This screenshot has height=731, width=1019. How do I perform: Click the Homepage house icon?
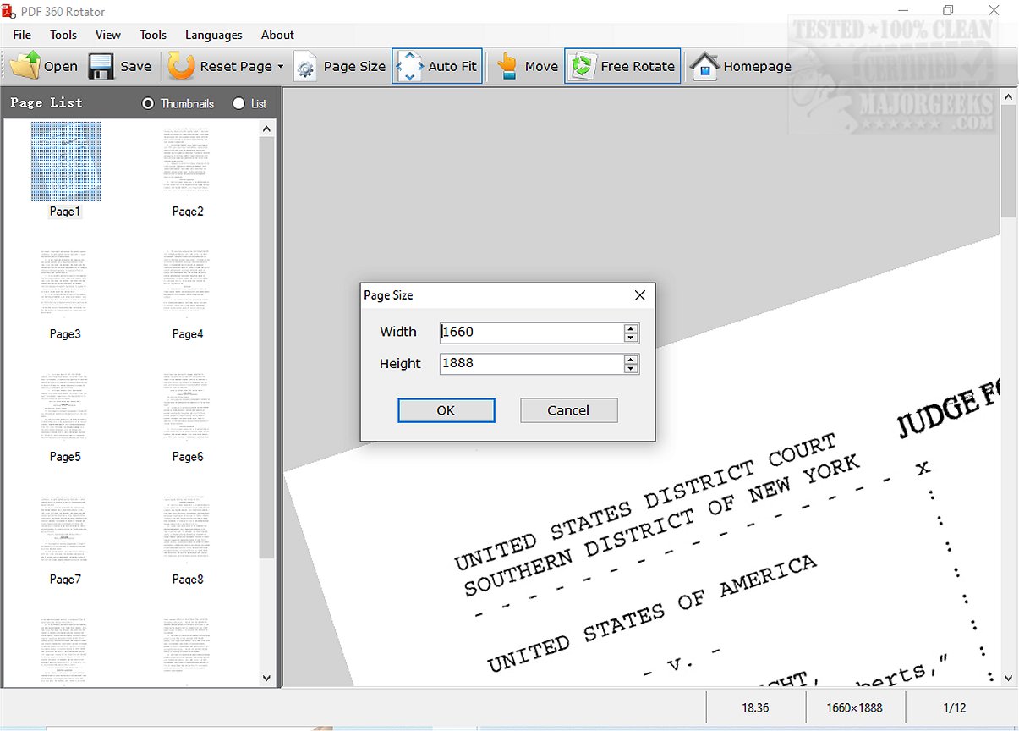(704, 66)
